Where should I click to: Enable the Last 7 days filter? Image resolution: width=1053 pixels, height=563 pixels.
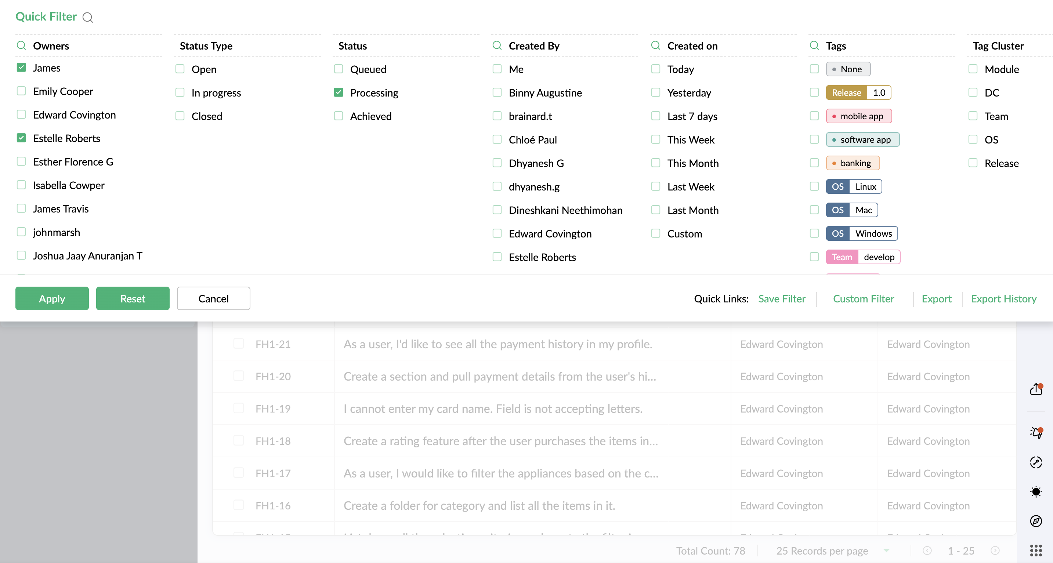(x=656, y=116)
